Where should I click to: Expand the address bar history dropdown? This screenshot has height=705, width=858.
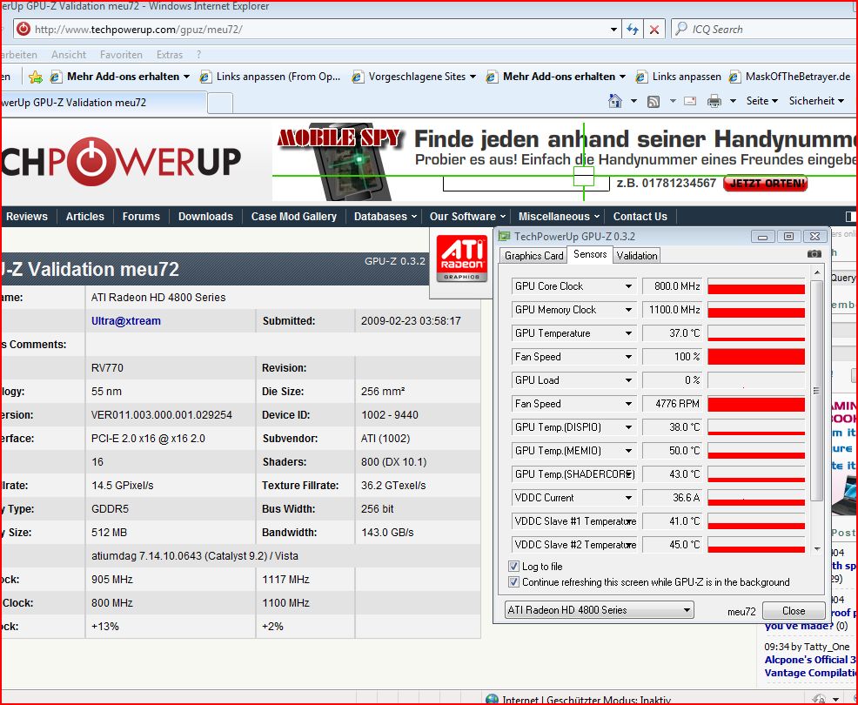(x=614, y=30)
